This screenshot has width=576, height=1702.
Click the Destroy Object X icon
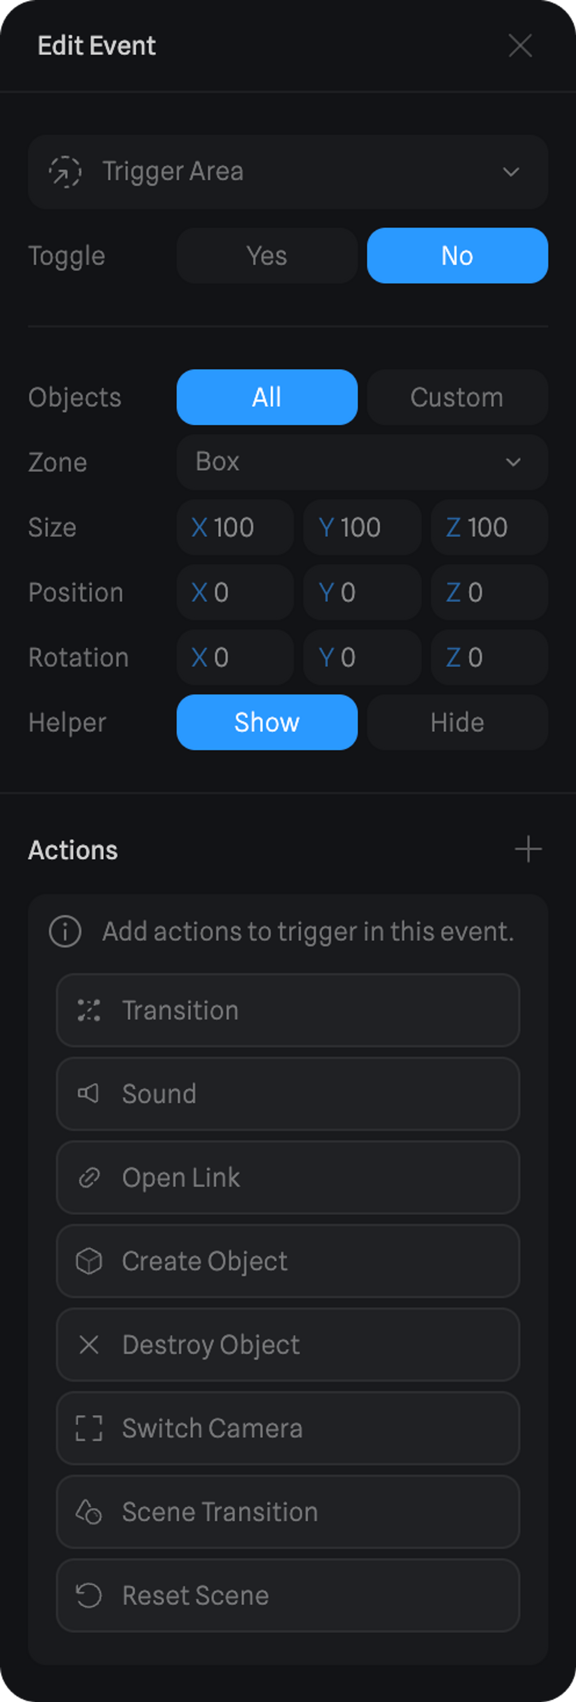tap(88, 1345)
